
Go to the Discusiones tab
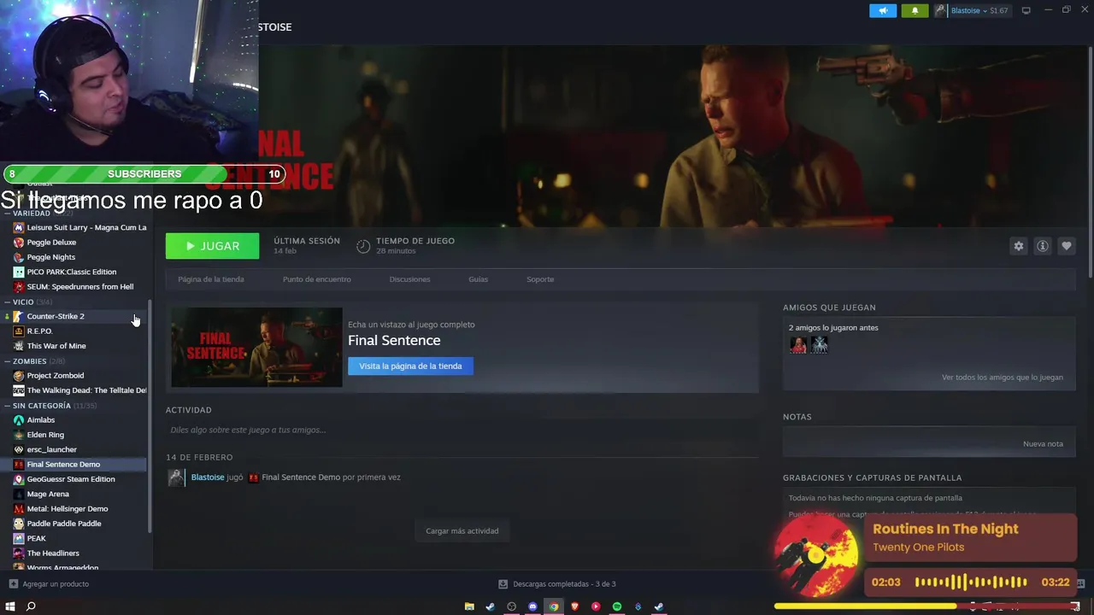pos(409,279)
